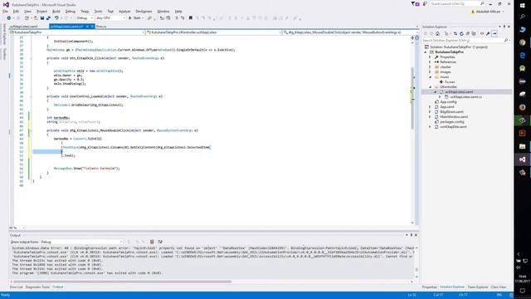The width and height of the screenshot is (531, 299).
Task: Click the Home icon in Solution Explorer
Action: coord(437,33)
